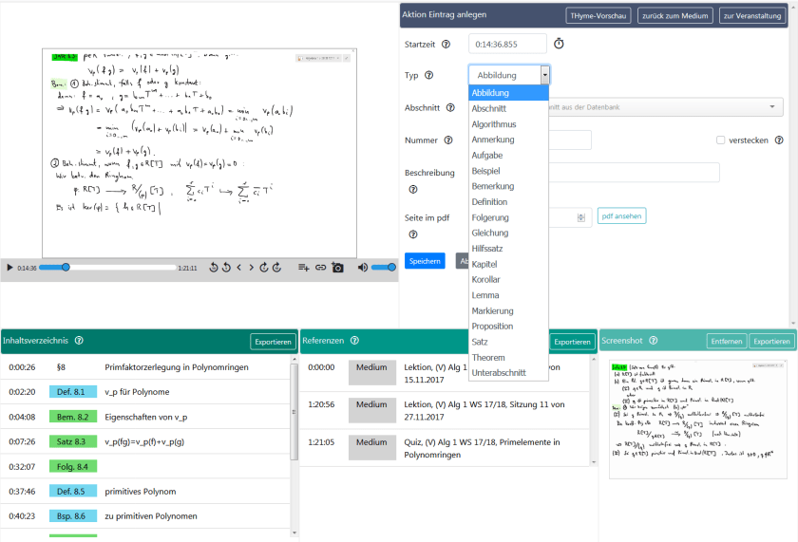Toggle the verstecken checkbox
Viewport: 798px width, 542px height.
pos(721,140)
